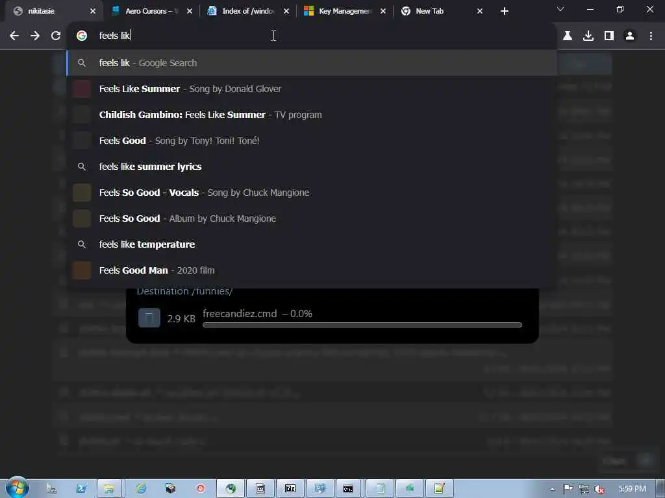665x498 pixels.
Task: Open the tab search dropdown chevron
Action: click(560, 9)
